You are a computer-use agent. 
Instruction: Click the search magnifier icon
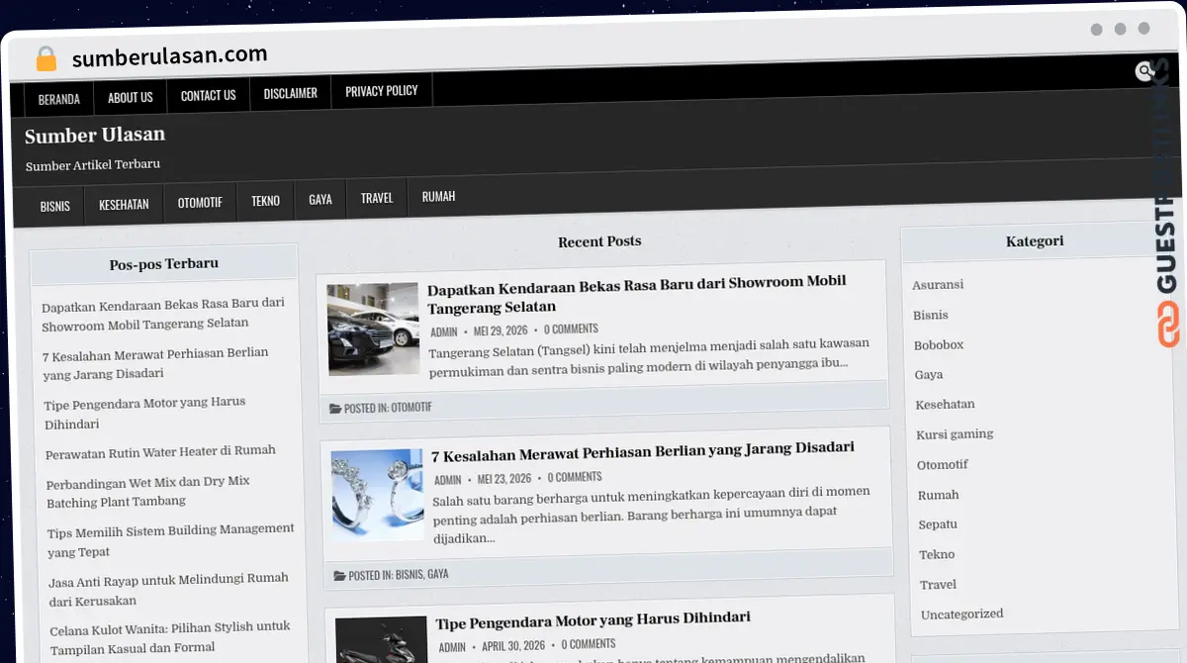pyautogui.click(x=1144, y=70)
